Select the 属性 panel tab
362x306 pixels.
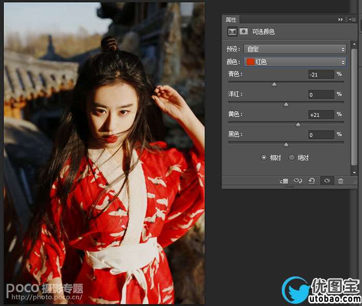pos(231,20)
